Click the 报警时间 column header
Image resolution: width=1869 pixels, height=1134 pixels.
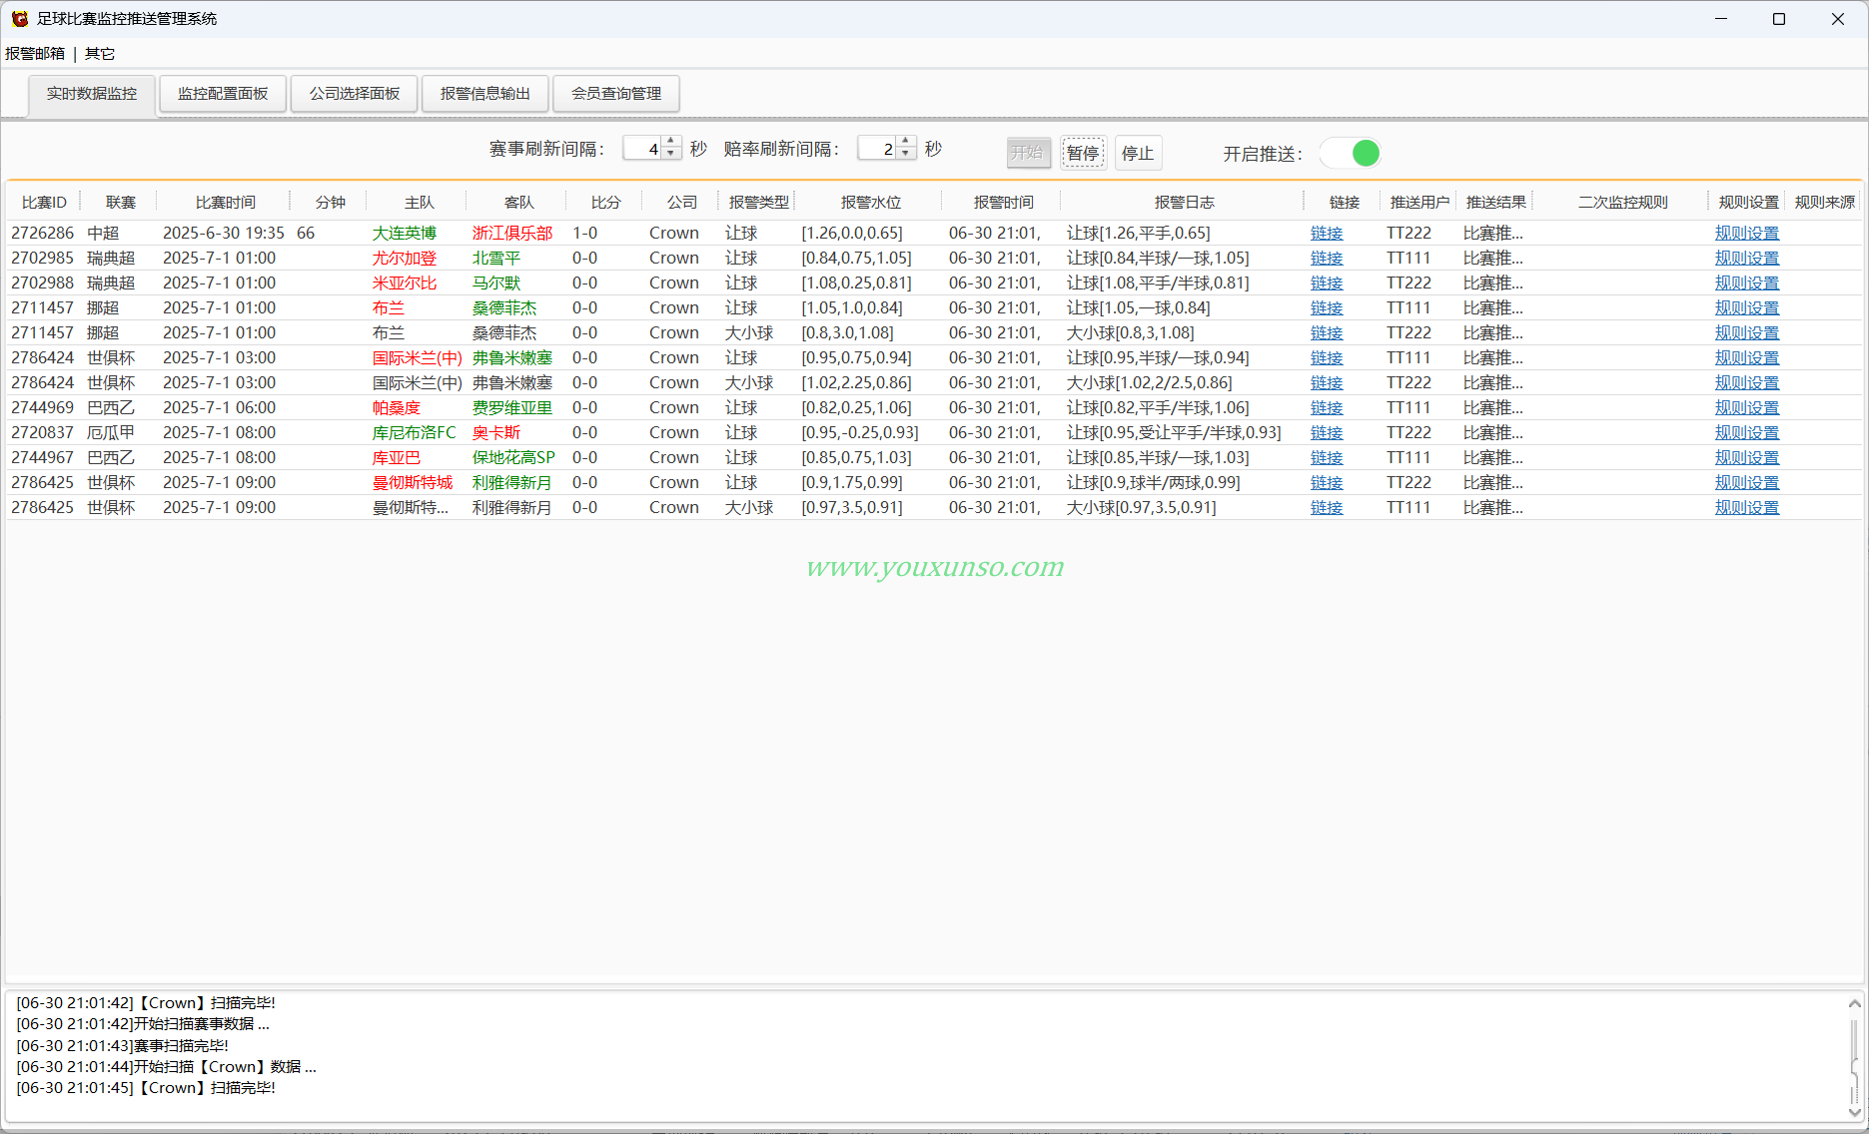(1003, 203)
